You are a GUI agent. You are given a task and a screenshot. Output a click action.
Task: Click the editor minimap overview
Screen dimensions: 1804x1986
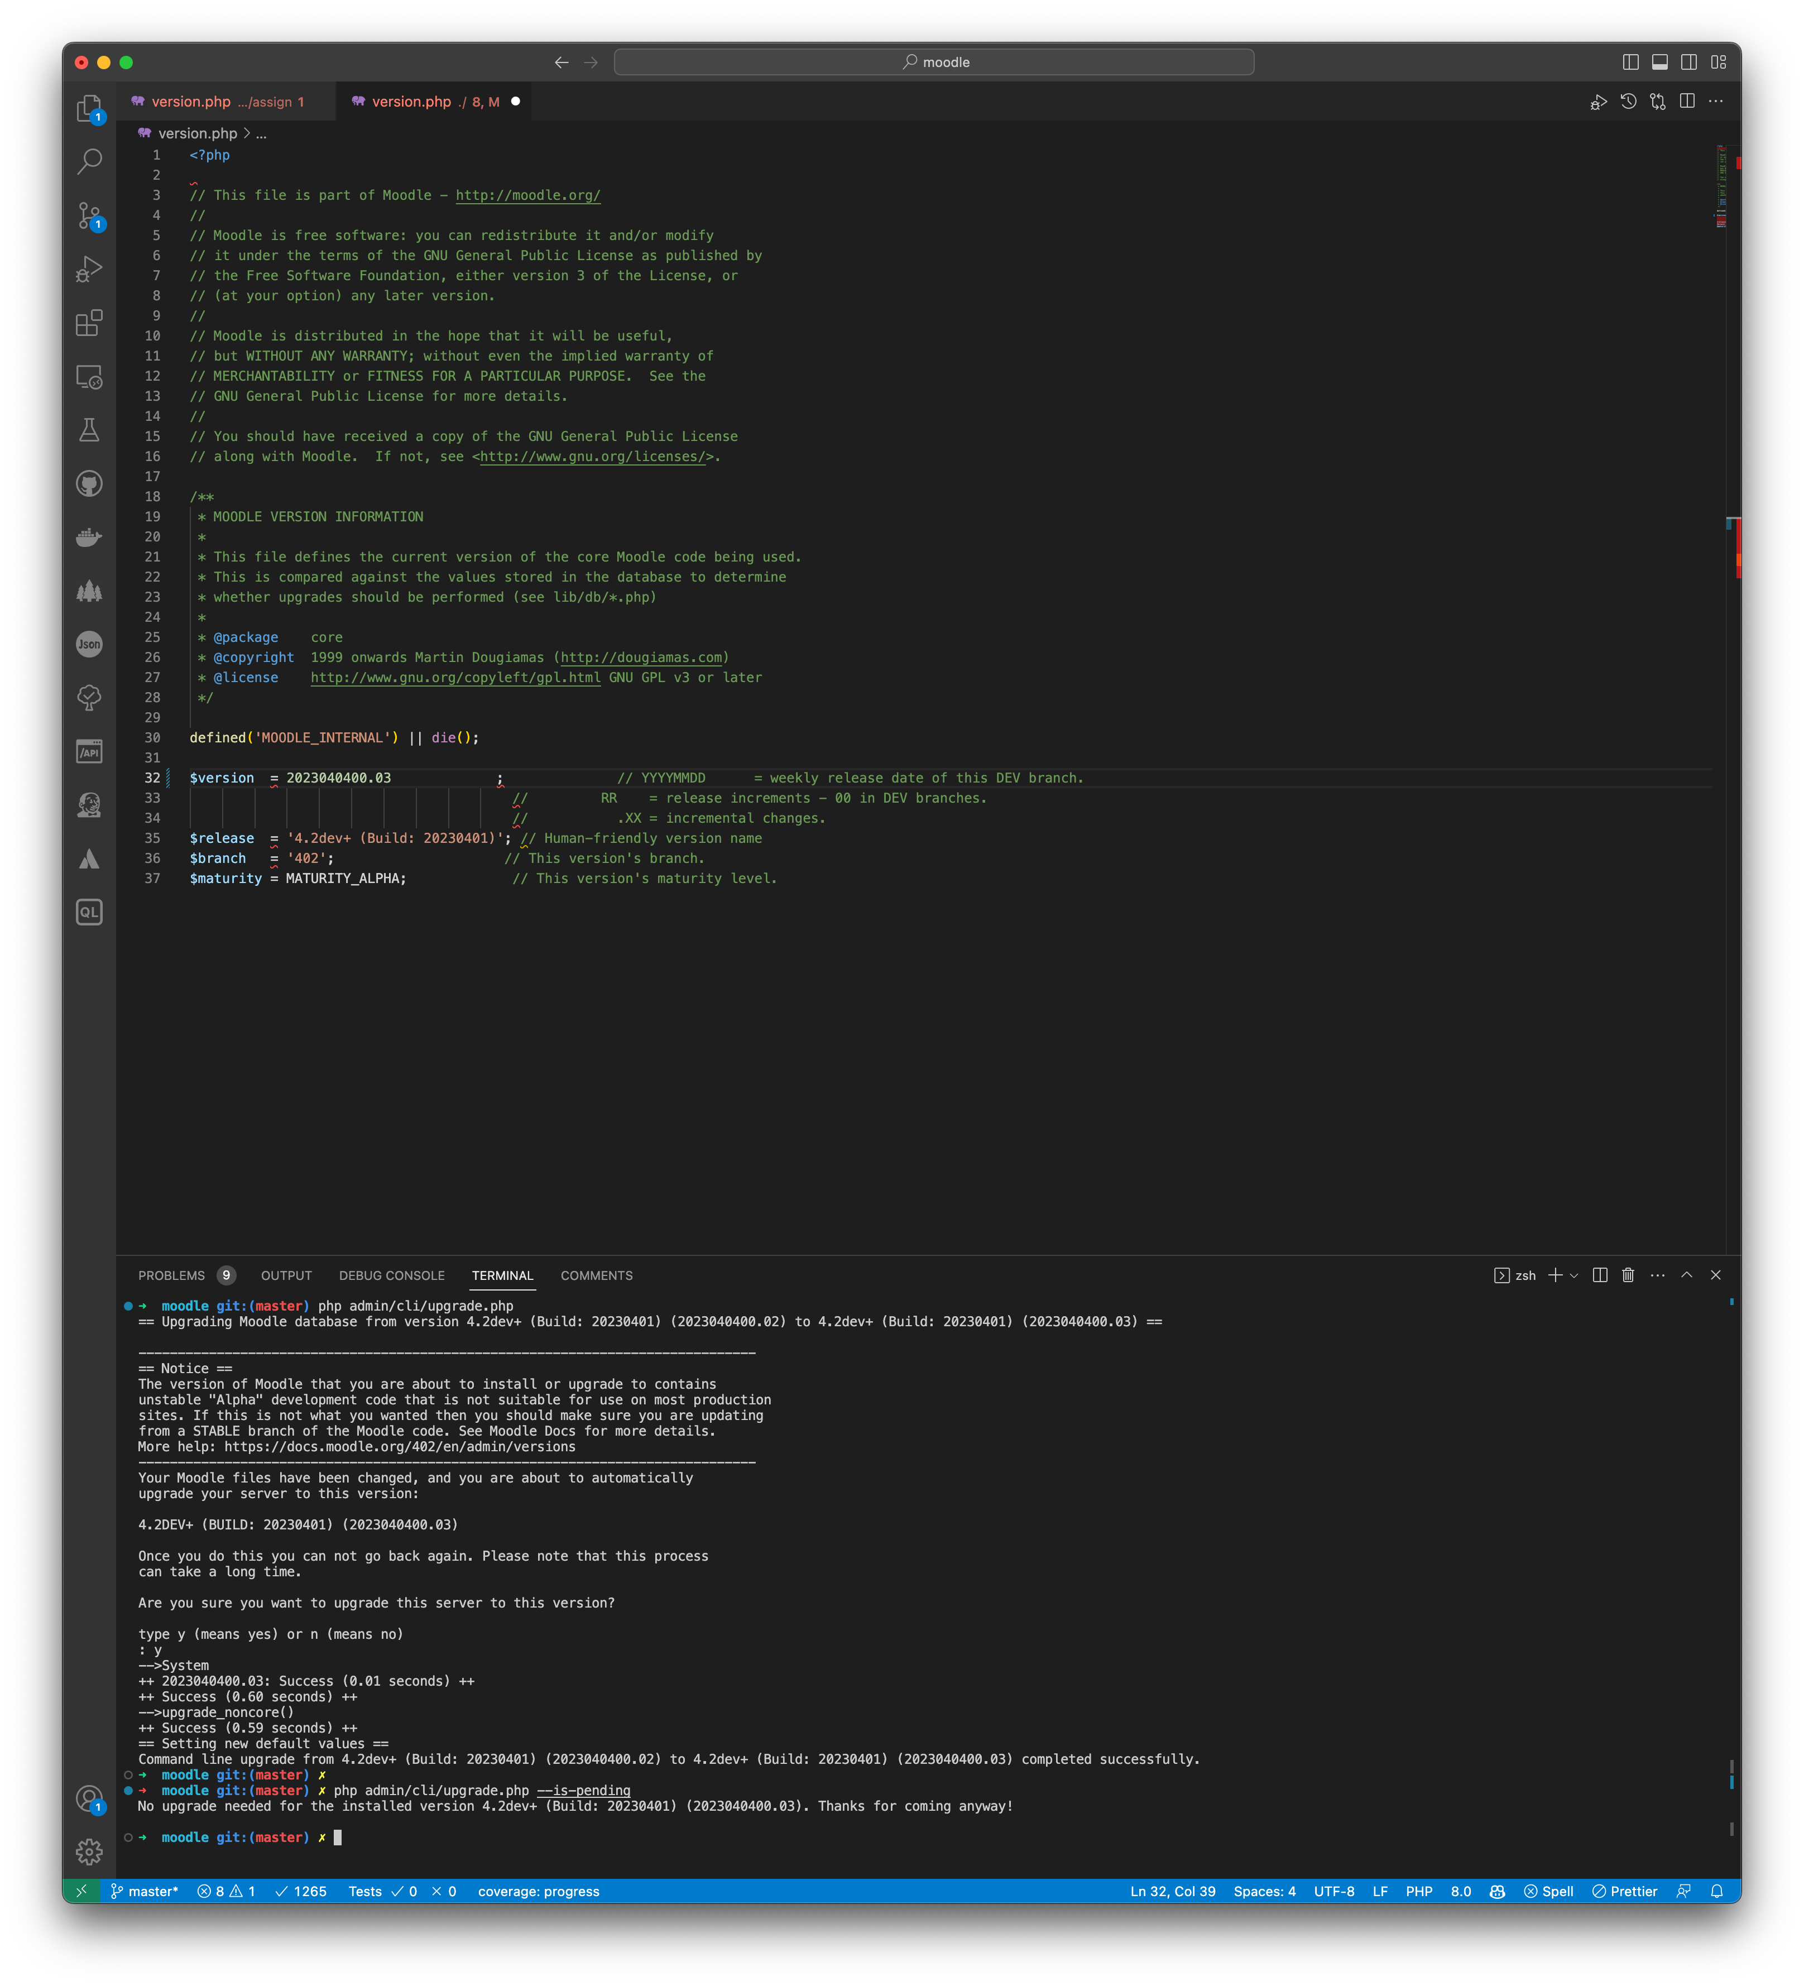[x=1720, y=187]
